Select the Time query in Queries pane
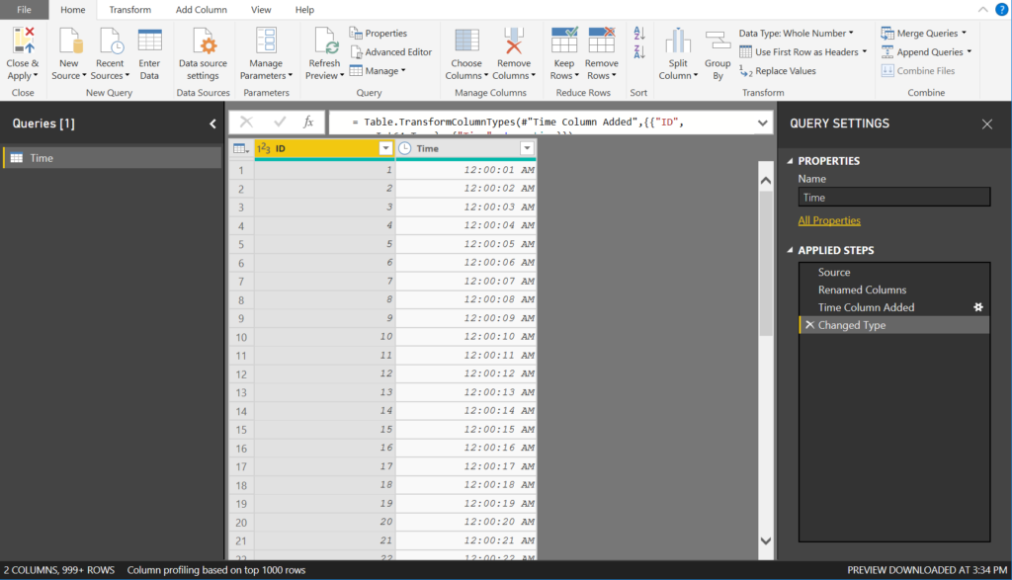Viewport: 1012px width, 580px height. (113, 157)
